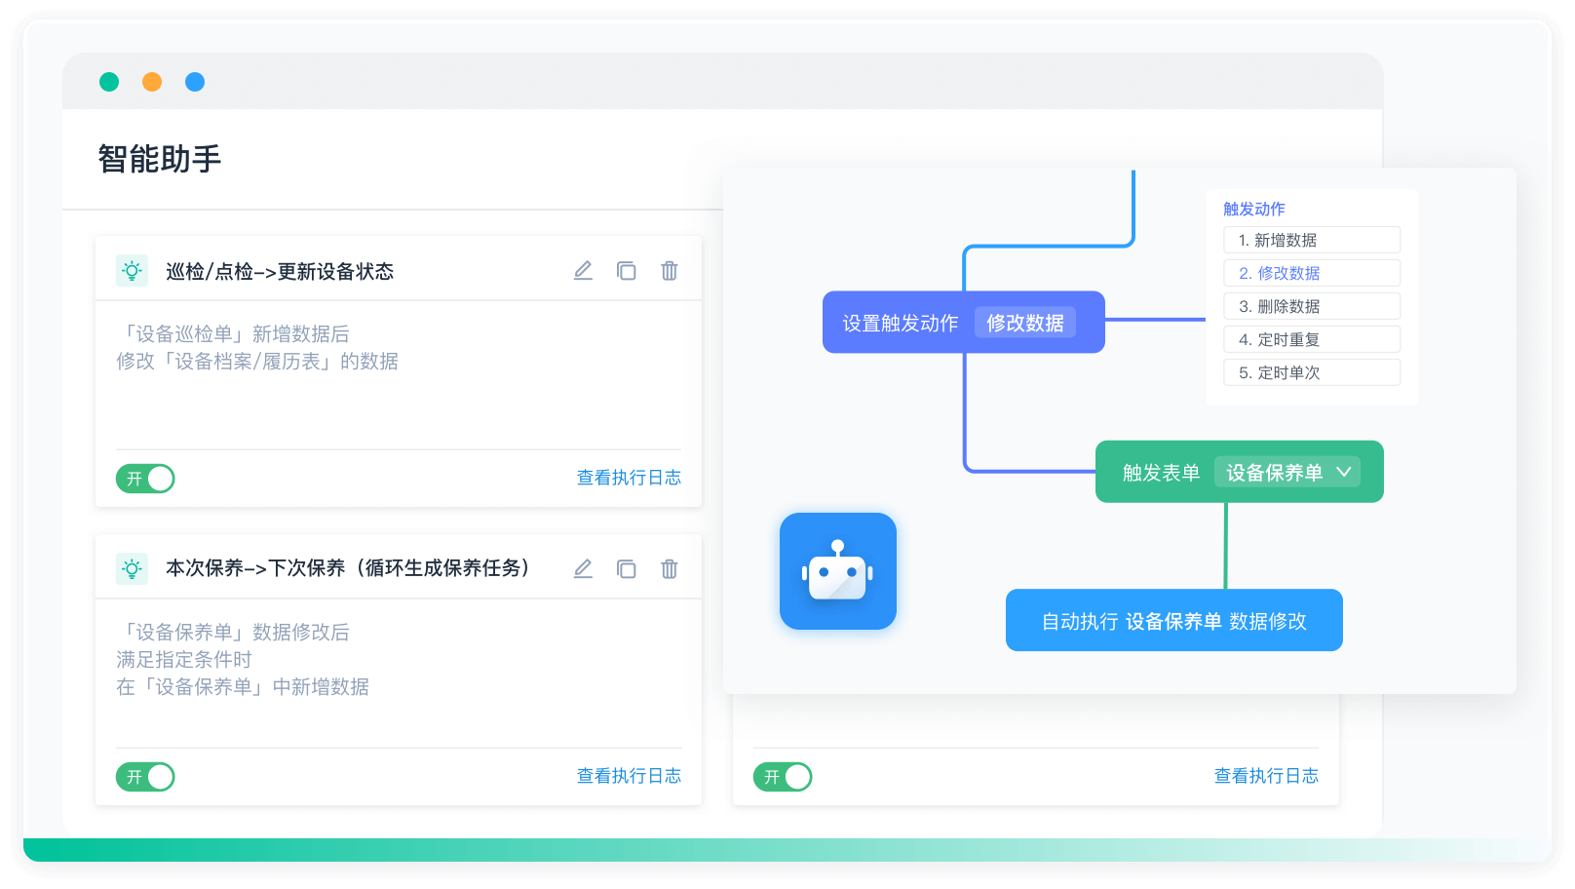The height and width of the screenshot is (889, 1575).
Task: Edit the 巡检/点检->更新设备状态 rule
Action: pos(583,270)
